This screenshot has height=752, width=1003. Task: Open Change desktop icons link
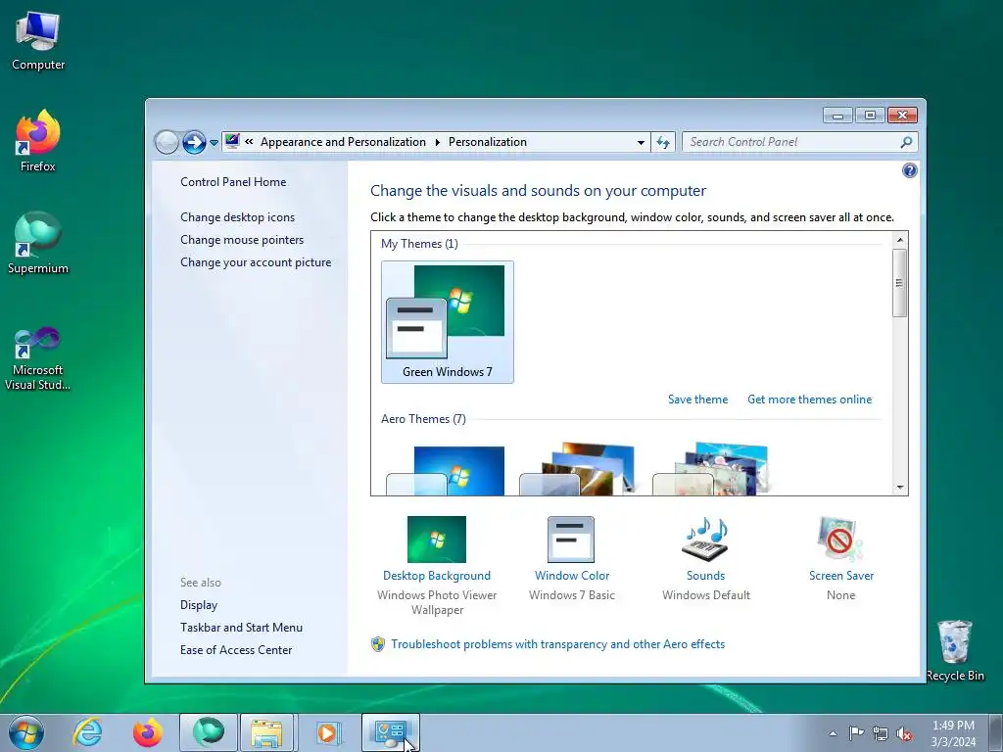[237, 217]
